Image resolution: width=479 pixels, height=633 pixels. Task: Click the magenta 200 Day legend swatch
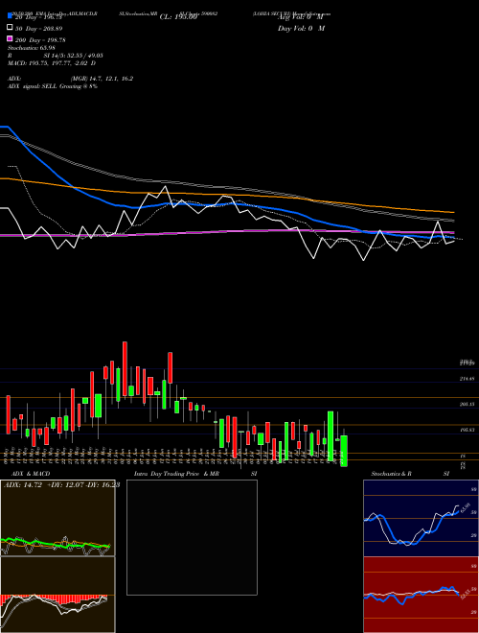coord(11,39)
